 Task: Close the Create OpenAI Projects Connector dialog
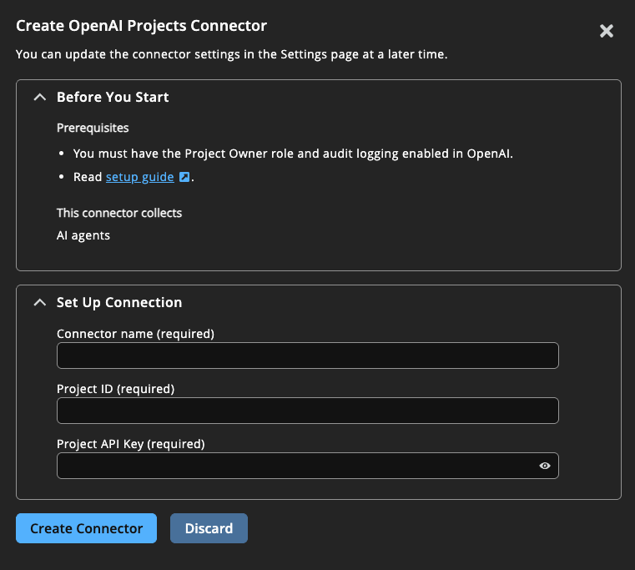607,31
